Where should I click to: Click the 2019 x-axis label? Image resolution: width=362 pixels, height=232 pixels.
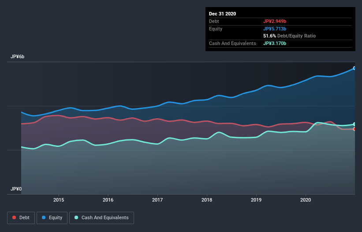click(256, 200)
